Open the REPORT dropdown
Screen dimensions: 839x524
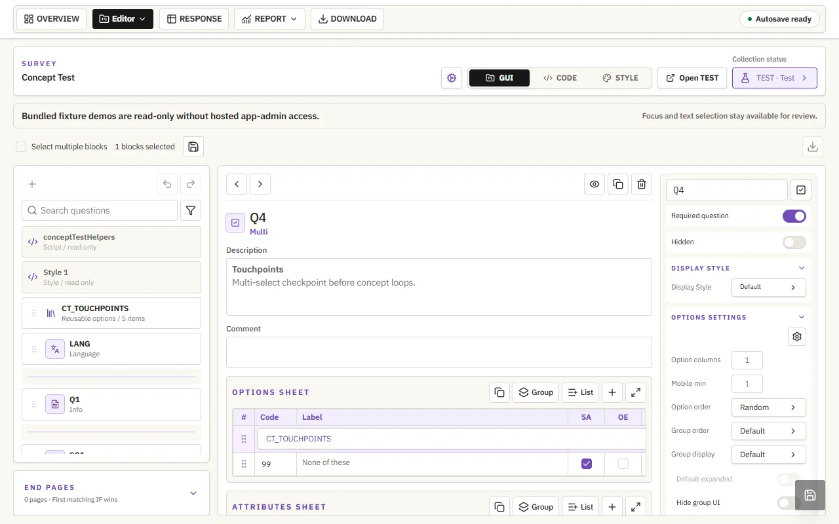[x=269, y=19]
